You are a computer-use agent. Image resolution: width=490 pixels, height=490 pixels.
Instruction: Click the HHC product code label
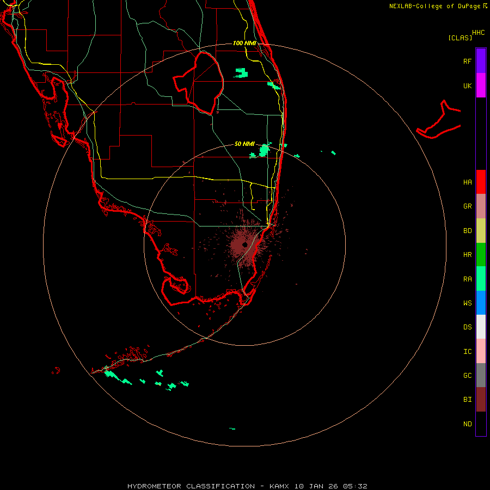pyautogui.click(x=478, y=33)
